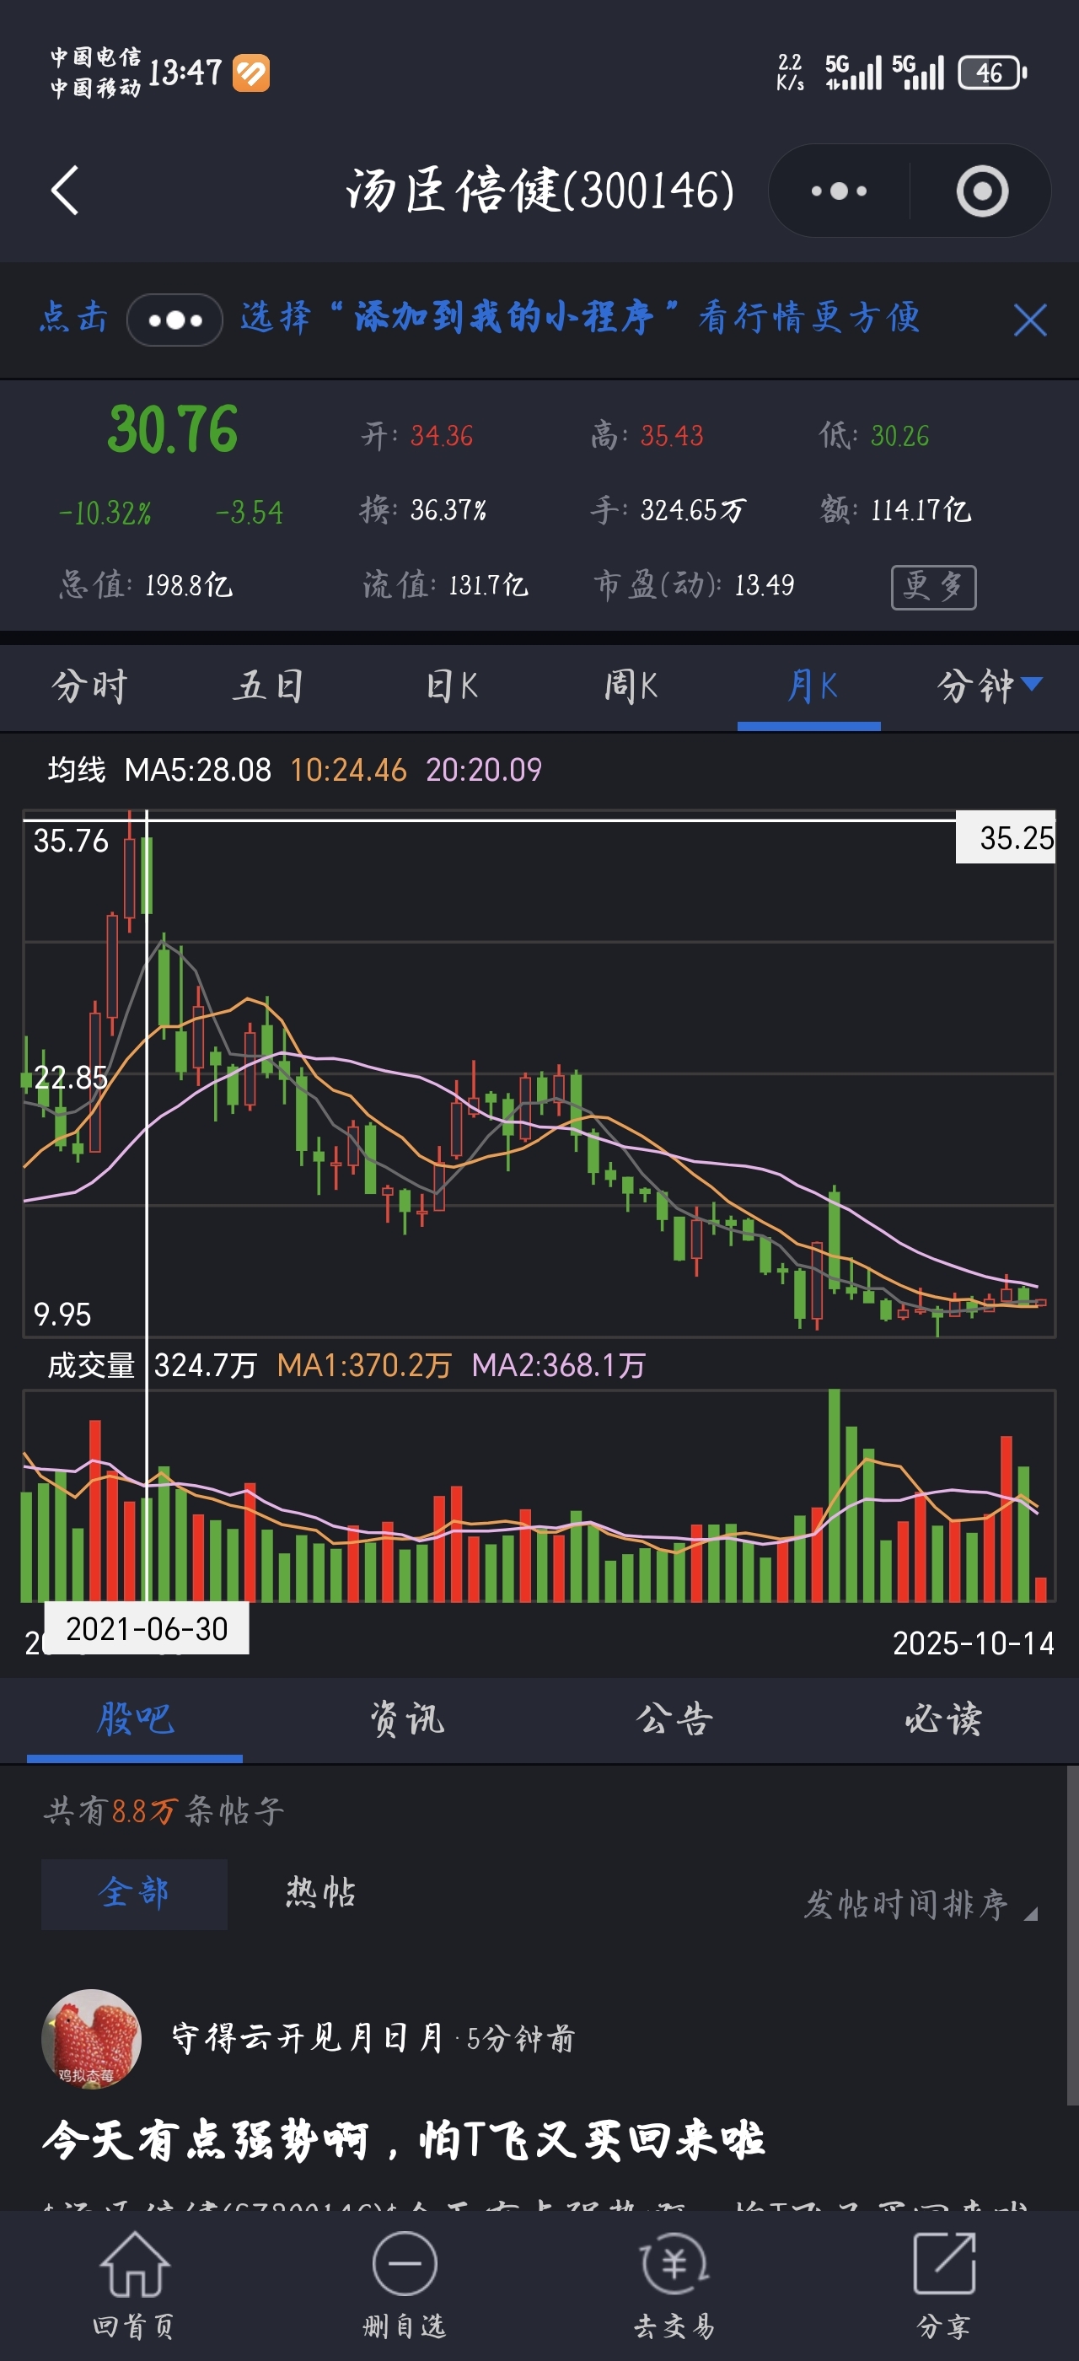Tap the battery indicator in status bar

pos(992,73)
